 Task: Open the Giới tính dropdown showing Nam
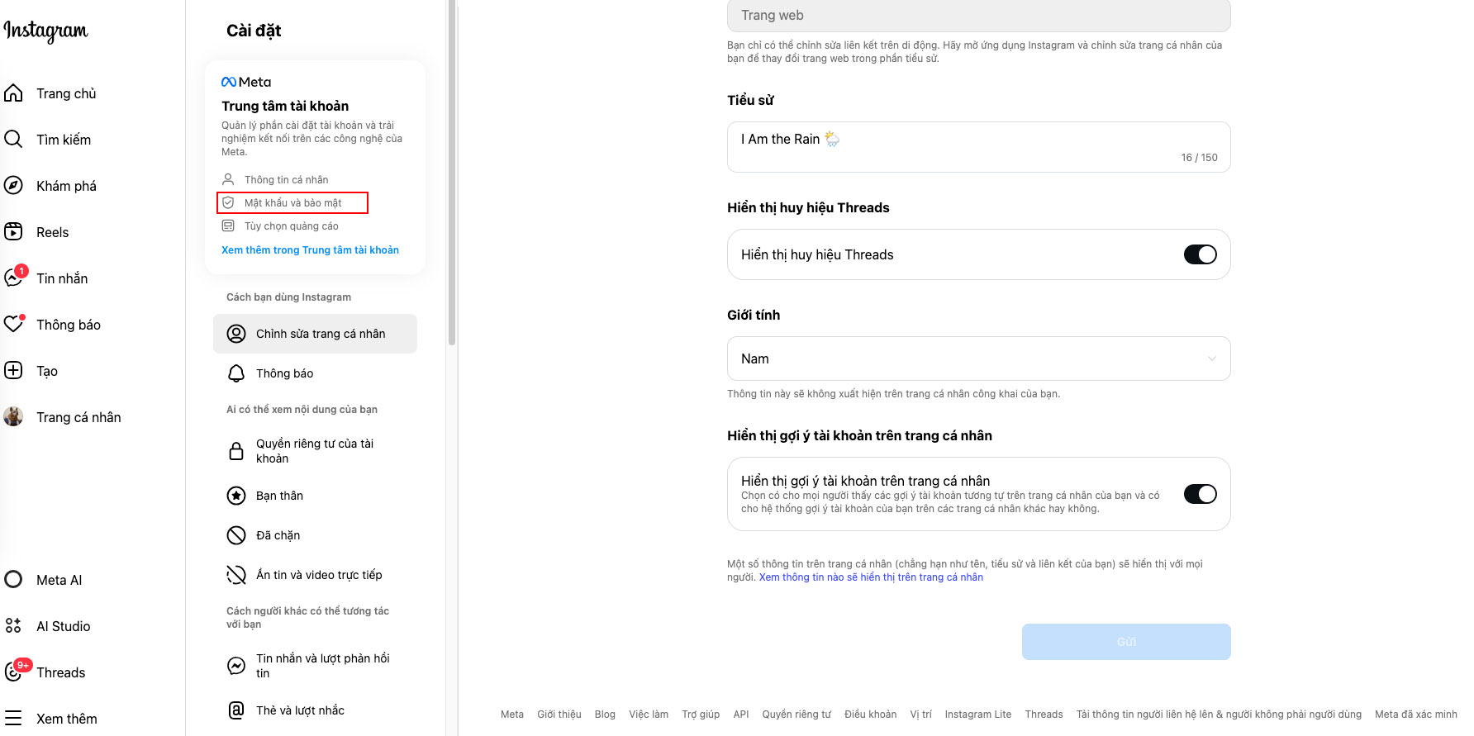[978, 359]
